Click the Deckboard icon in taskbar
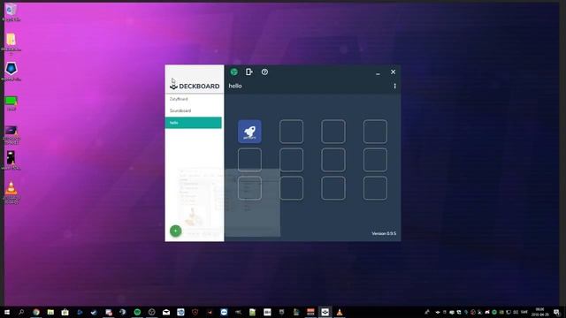The width and height of the screenshot is (566, 318). (325, 312)
